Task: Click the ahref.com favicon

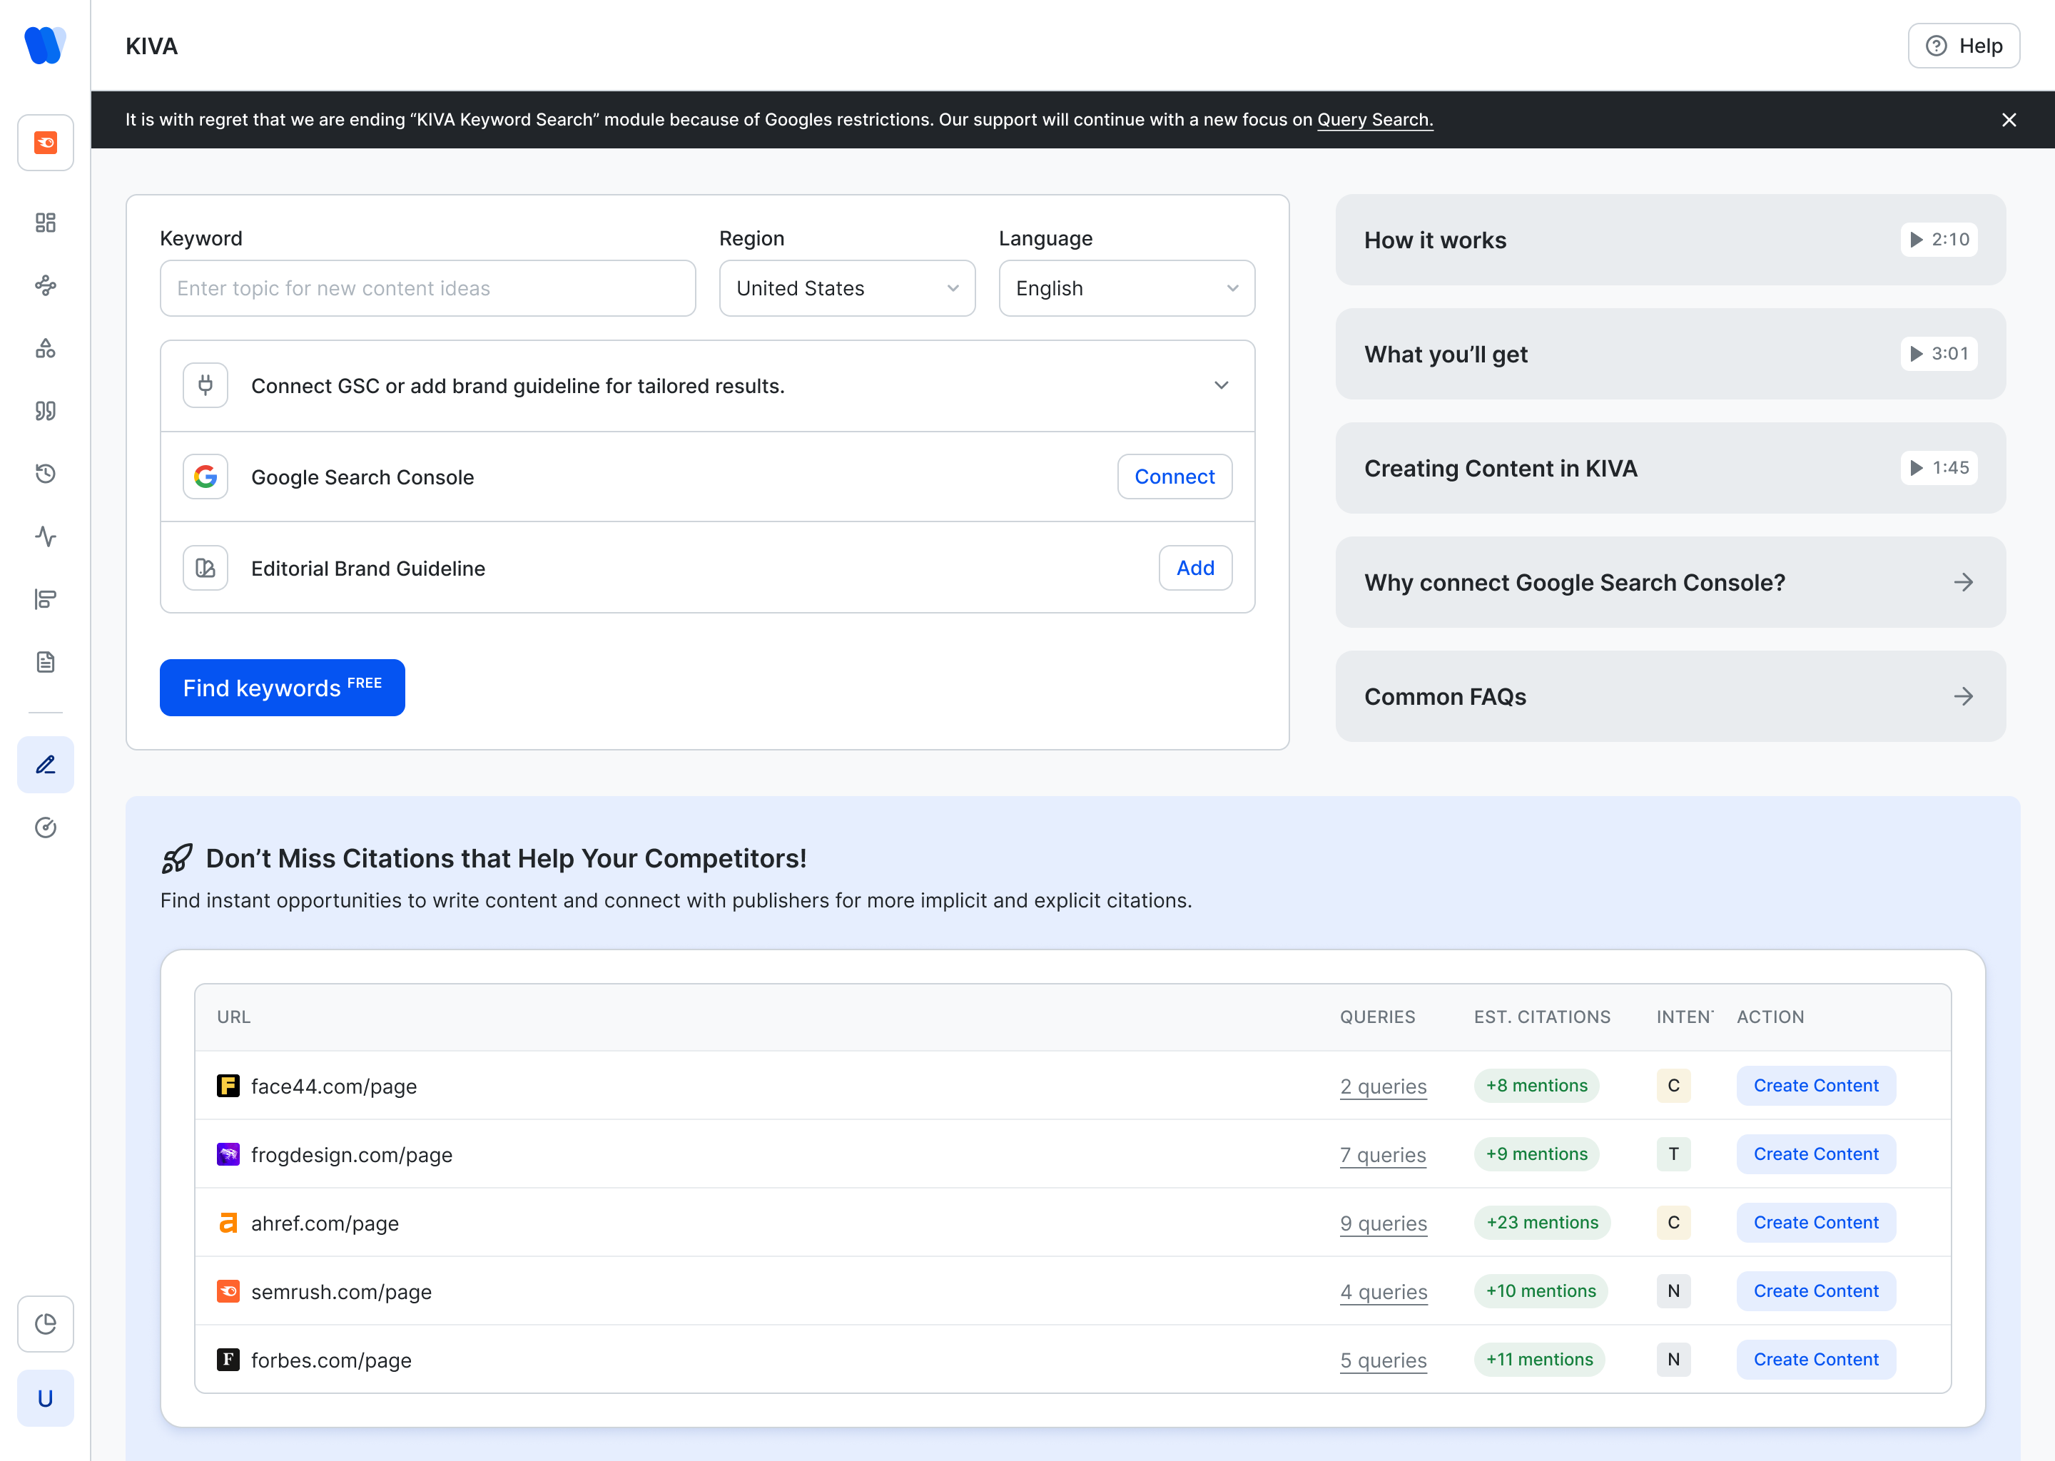Action: [x=228, y=1223]
